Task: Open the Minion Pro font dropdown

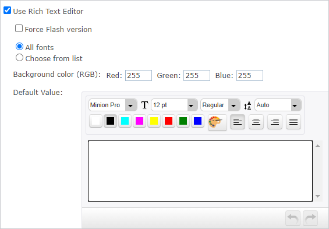Action: pyautogui.click(x=113, y=105)
